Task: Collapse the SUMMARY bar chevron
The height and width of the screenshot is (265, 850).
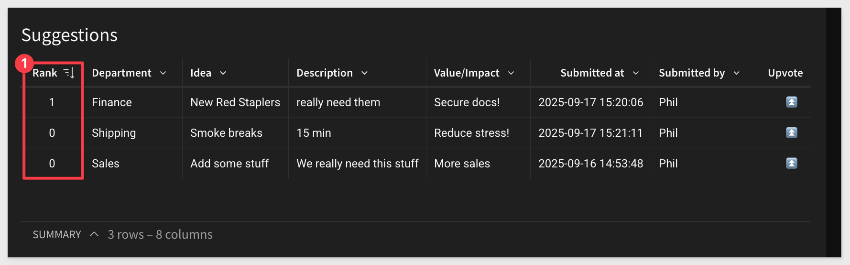Action: pyautogui.click(x=94, y=234)
